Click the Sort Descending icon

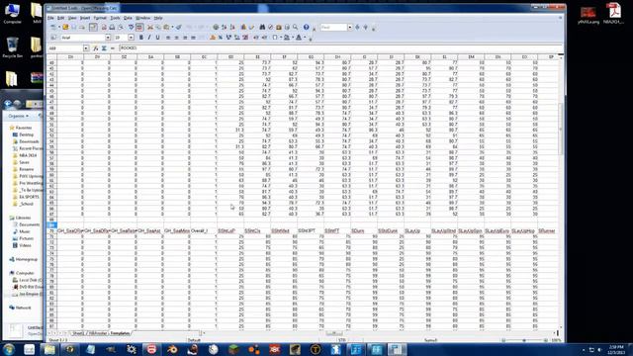tap(232, 27)
